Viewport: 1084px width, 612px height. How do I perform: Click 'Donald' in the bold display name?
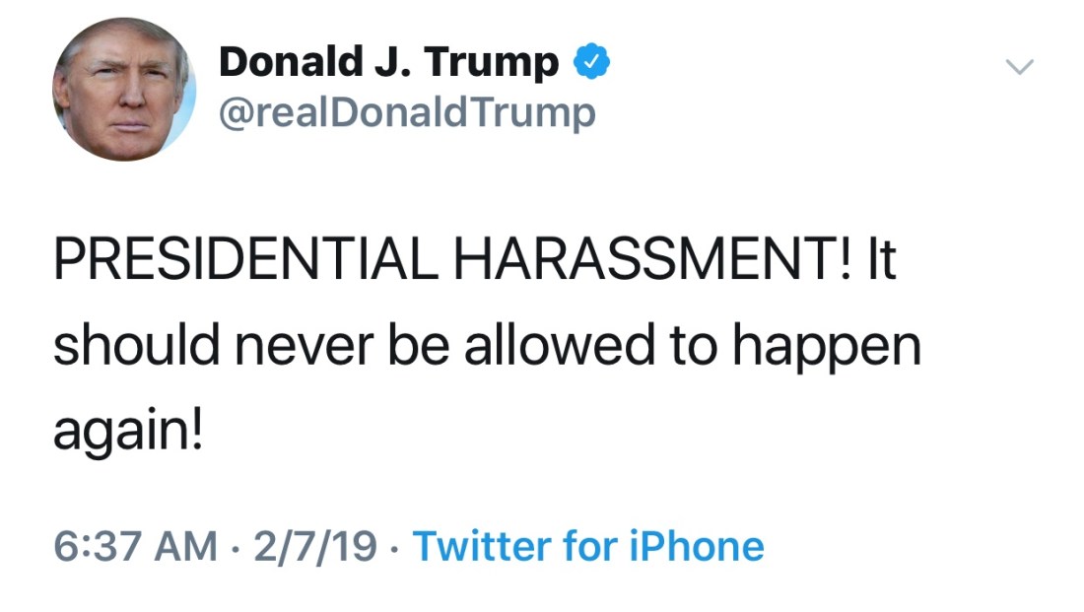click(286, 63)
